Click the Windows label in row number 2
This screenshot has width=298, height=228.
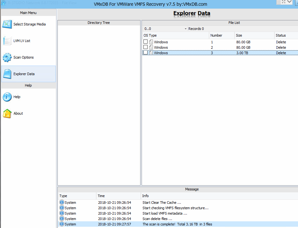(161, 47)
